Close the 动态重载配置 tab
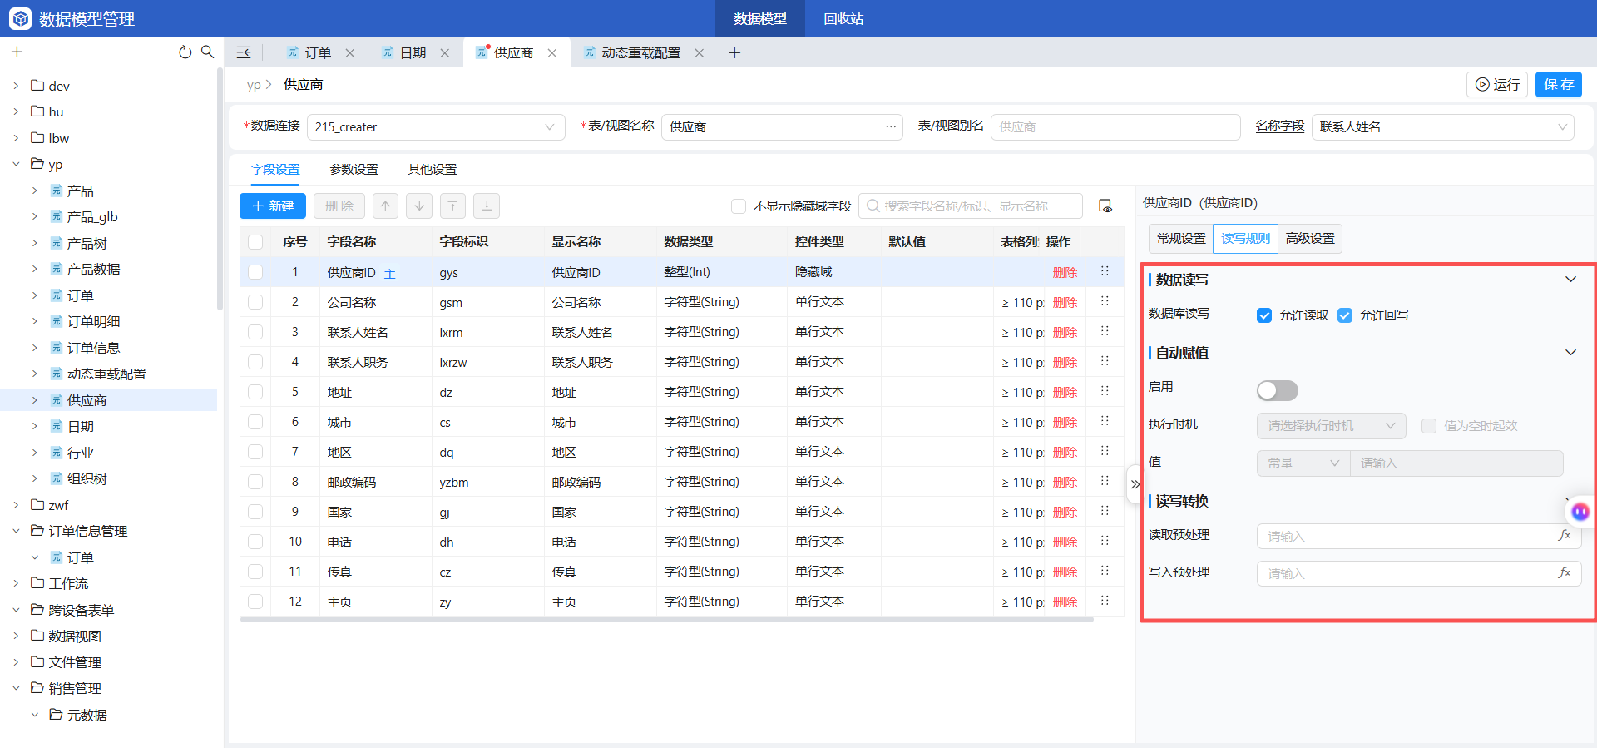Screen dimensions: 1597x748 click(700, 53)
